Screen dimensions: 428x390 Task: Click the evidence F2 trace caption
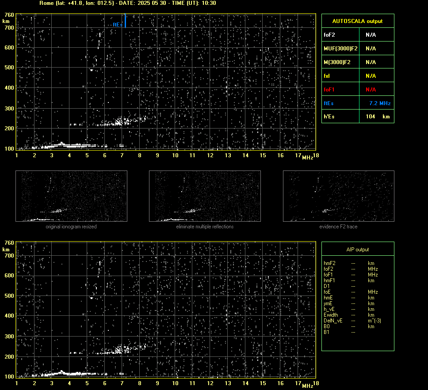pyautogui.click(x=339, y=227)
